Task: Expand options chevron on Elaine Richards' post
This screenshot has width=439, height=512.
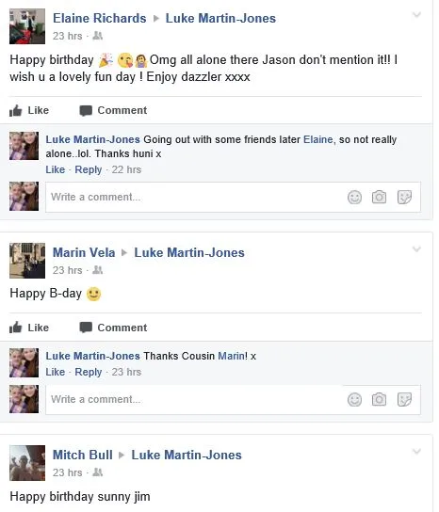Action: pyautogui.click(x=416, y=15)
